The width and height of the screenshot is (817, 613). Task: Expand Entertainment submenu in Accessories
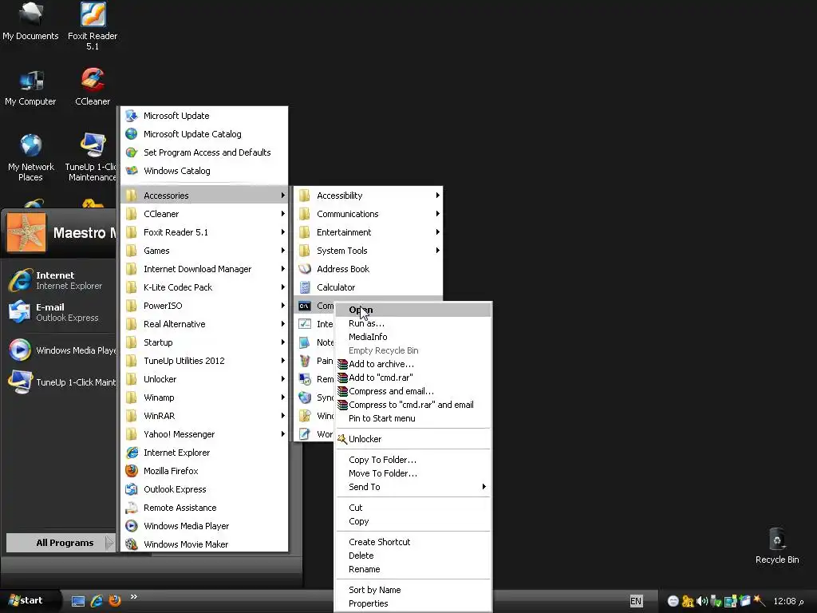[368, 232]
